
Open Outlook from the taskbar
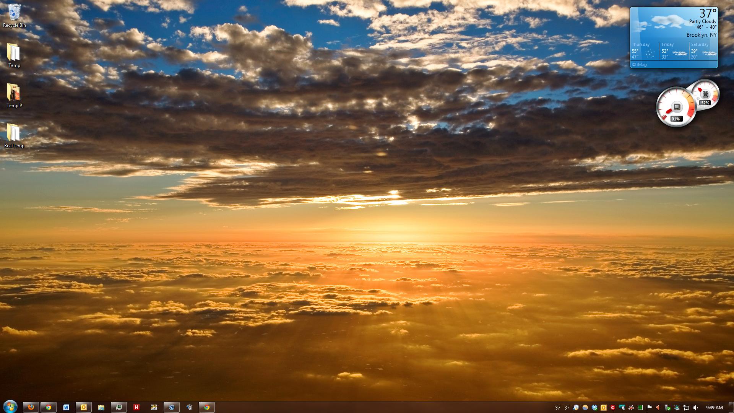click(84, 407)
